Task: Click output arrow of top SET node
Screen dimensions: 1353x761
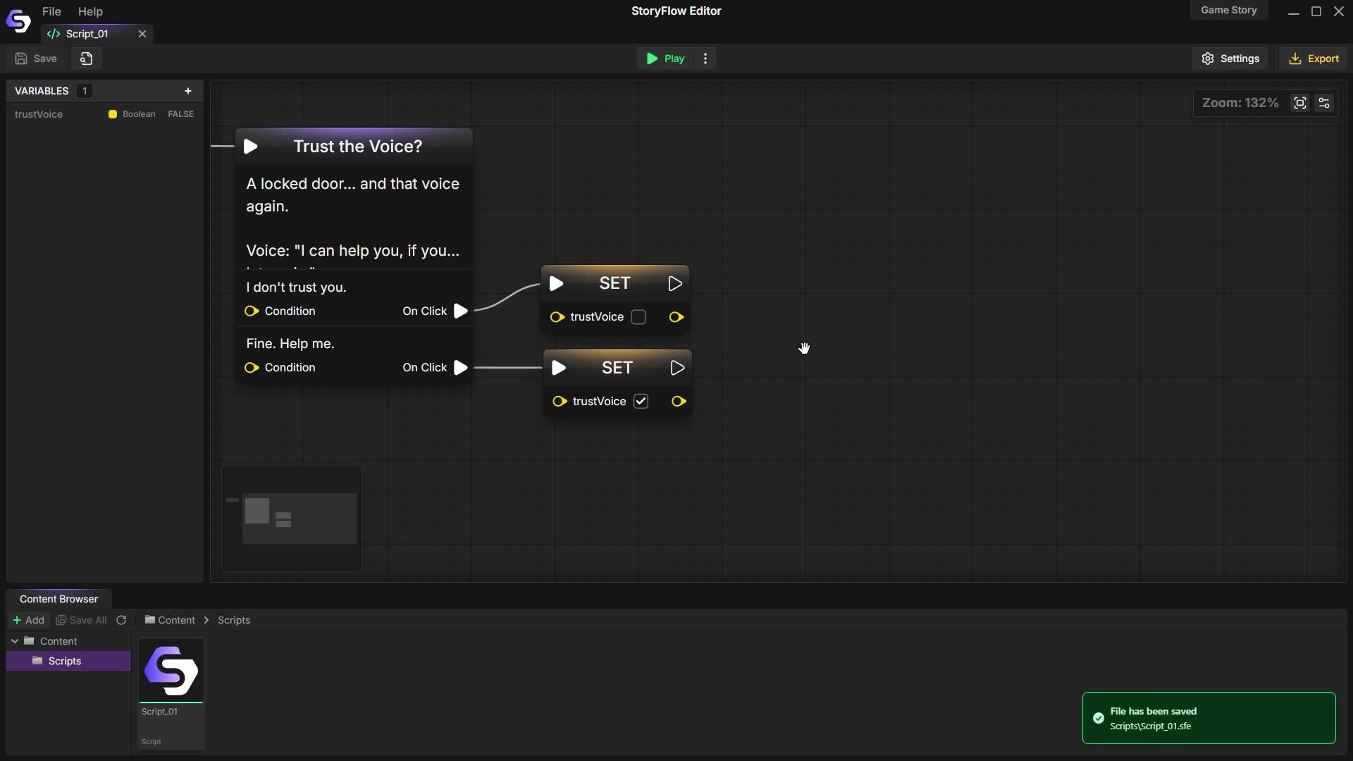Action: (674, 283)
